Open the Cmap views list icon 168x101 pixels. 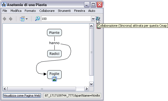coord(22,19)
